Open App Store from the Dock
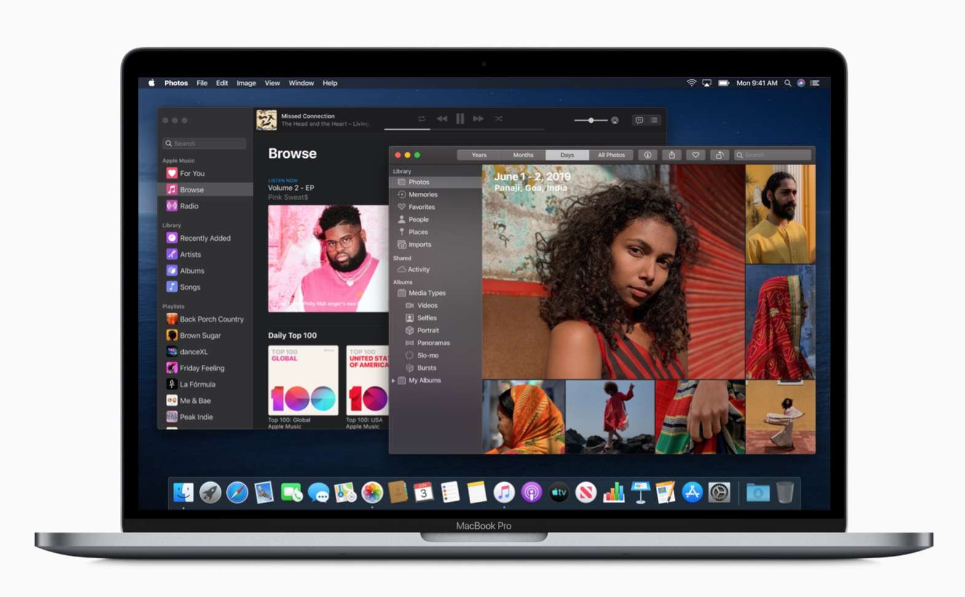Screen dimensions: 965x597 click(692, 492)
